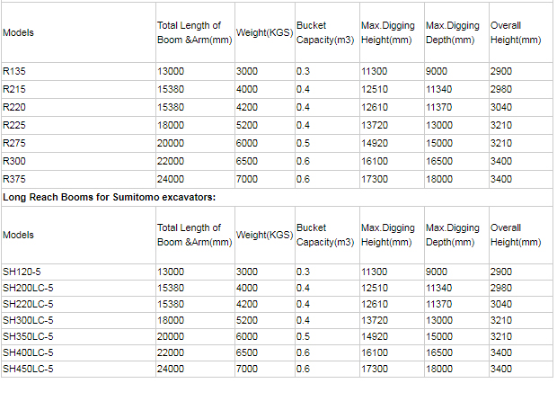Select R375 digging height 17300
The height and width of the screenshot is (410, 557).
coord(375,179)
